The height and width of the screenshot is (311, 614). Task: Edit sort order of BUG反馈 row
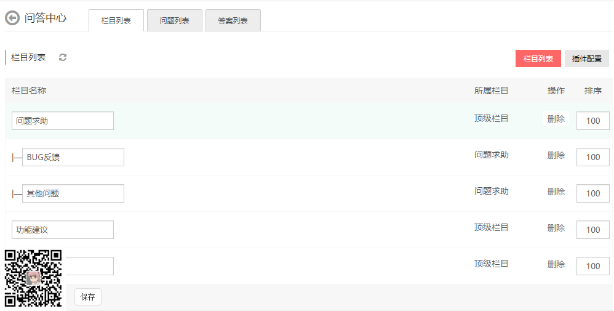point(593,157)
